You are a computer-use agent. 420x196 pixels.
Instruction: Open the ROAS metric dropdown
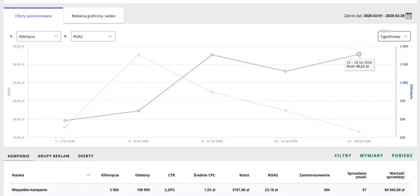pyautogui.click(x=93, y=36)
